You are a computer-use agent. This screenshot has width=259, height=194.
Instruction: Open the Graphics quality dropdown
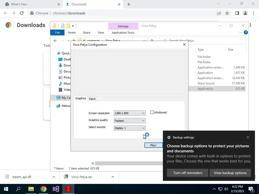(x=129, y=120)
